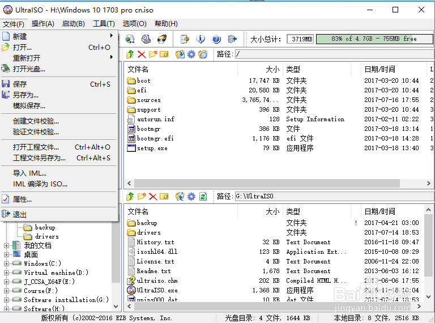Open Help via the question mark icon
The height and width of the screenshot is (323, 435).
pos(216,39)
